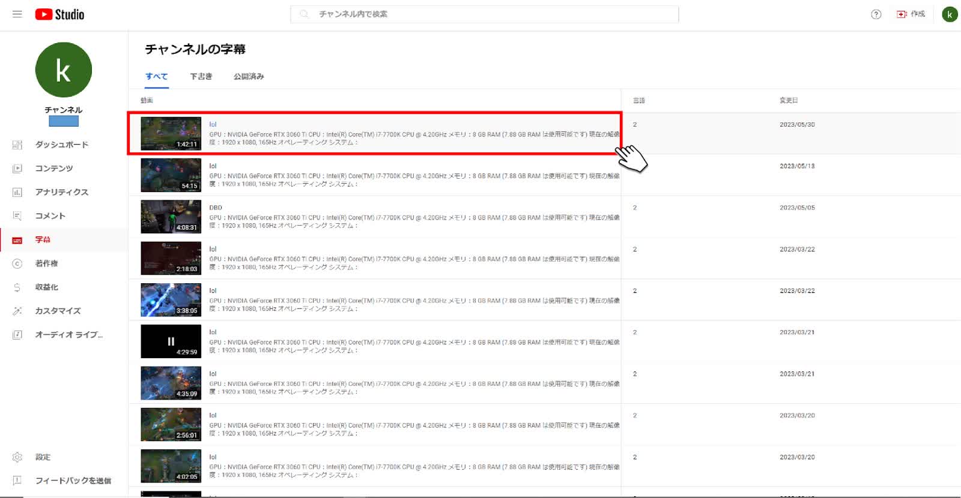Viewport: 961px width, 498px height.
Task: Click the アナリティクス analytics icon
Action: [x=17, y=192]
